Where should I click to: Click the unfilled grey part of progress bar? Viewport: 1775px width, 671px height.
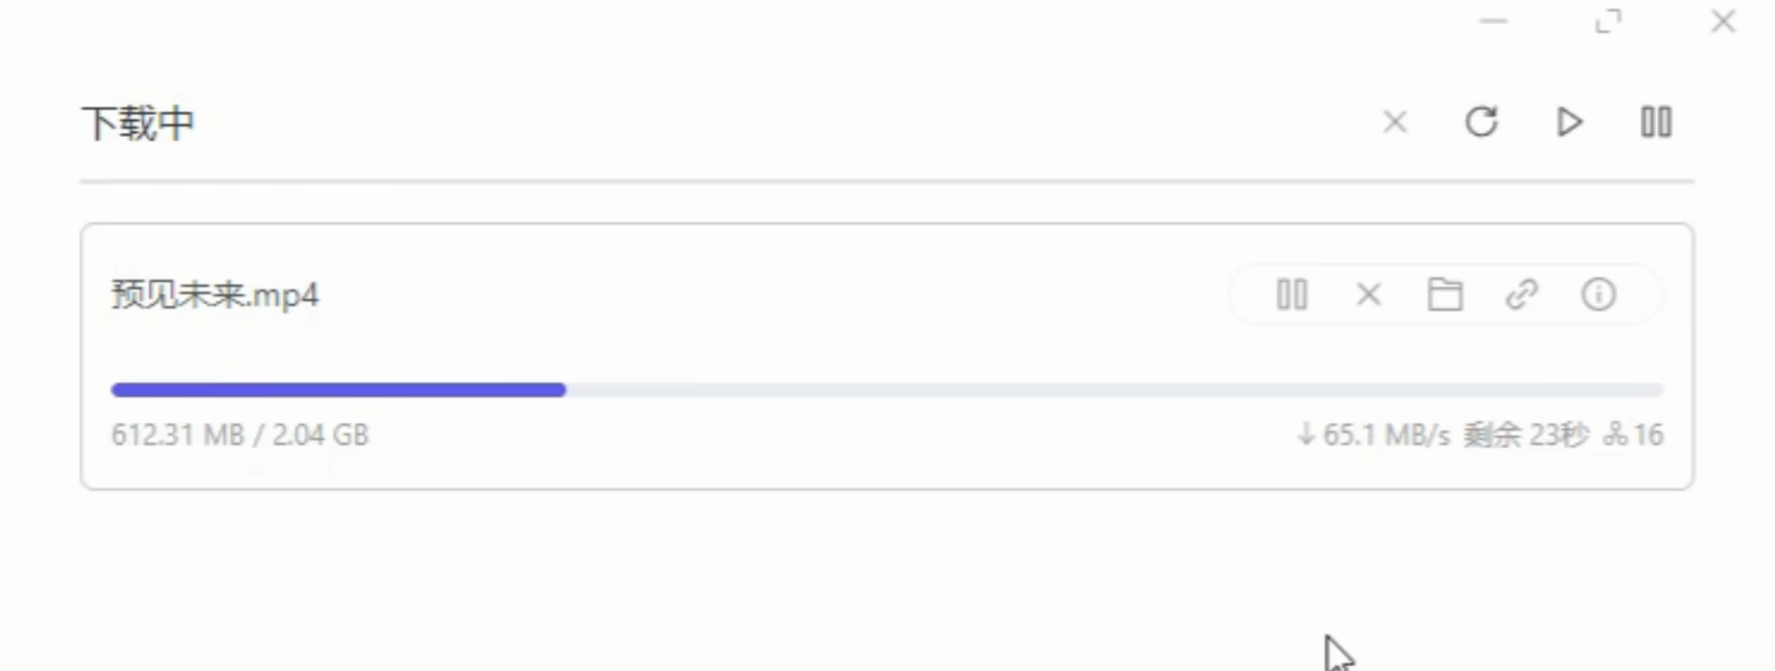coord(1114,390)
